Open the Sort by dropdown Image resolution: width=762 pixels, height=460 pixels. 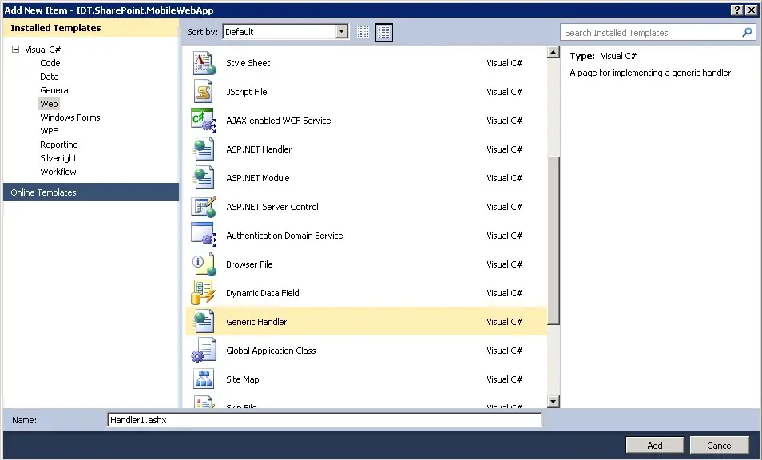(342, 32)
